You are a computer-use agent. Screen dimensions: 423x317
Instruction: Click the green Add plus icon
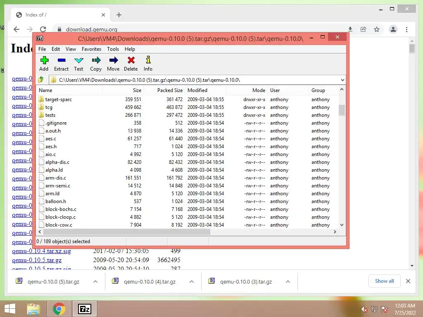pyautogui.click(x=44, y=60)
